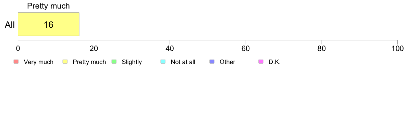Click the magenta D.K. legend swatch

[261, 62]
